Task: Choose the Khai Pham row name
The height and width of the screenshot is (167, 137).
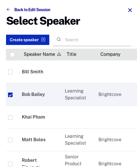Action: tap(34, 117)
